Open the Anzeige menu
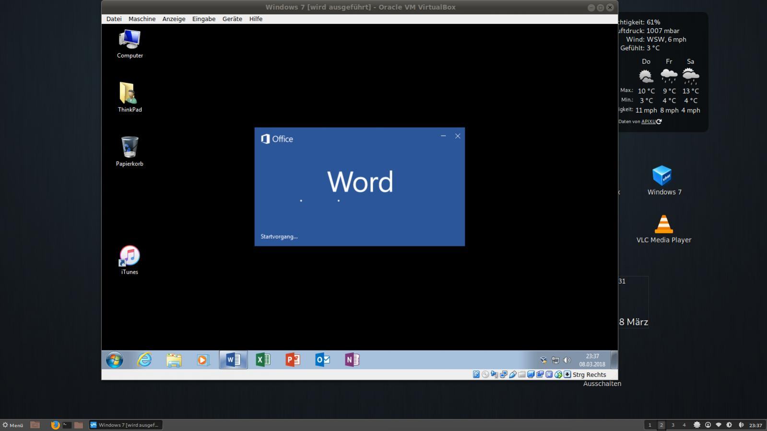 click(x=174, y=19)
